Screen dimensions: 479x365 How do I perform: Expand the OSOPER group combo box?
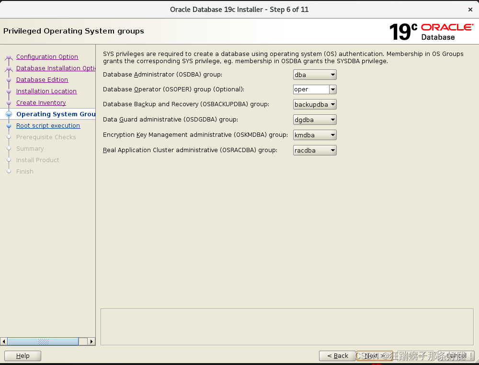[333, 89]
